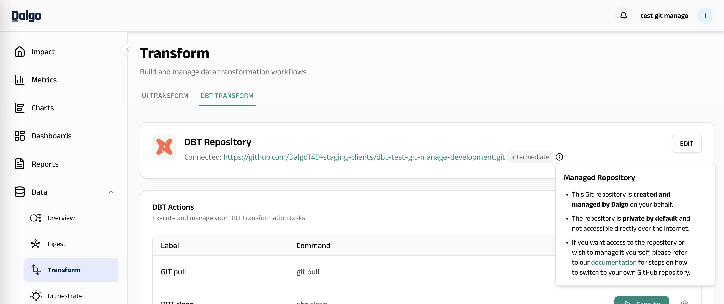The image size is (724, 304).
Task: Click the managed repository info icon
Action: (559, 157)
